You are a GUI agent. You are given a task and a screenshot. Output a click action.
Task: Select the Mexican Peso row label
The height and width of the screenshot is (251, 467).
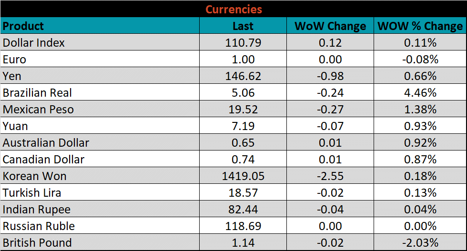[x=38, y=110]
